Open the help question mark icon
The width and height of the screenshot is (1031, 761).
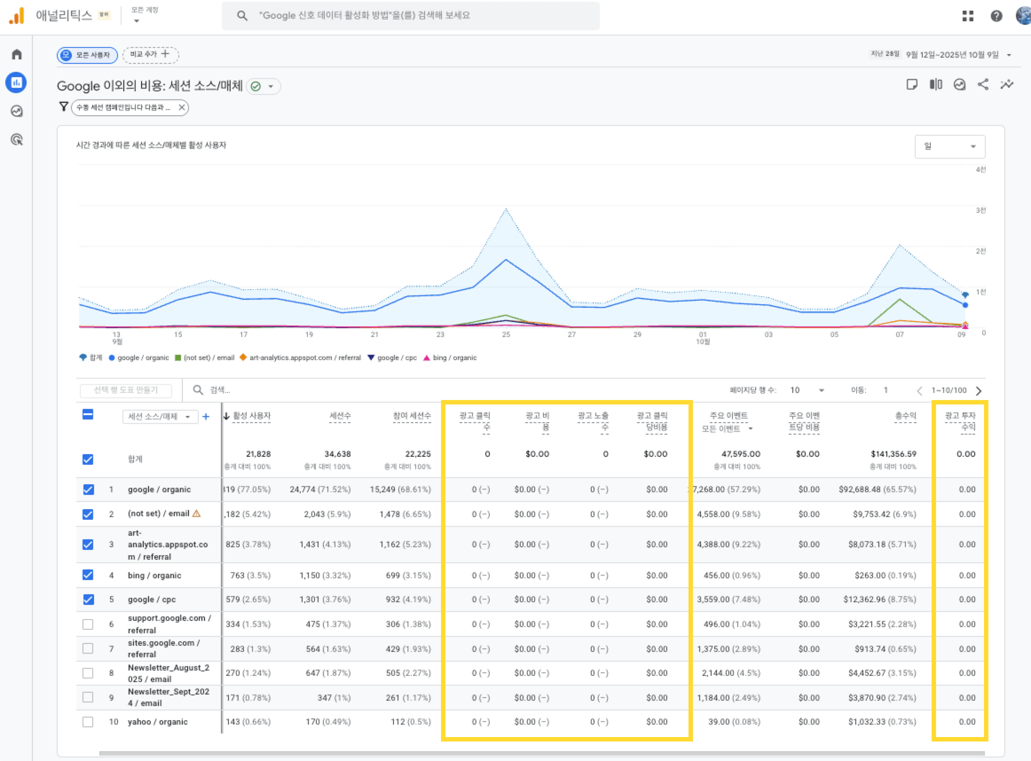click(x=996, y=16)
